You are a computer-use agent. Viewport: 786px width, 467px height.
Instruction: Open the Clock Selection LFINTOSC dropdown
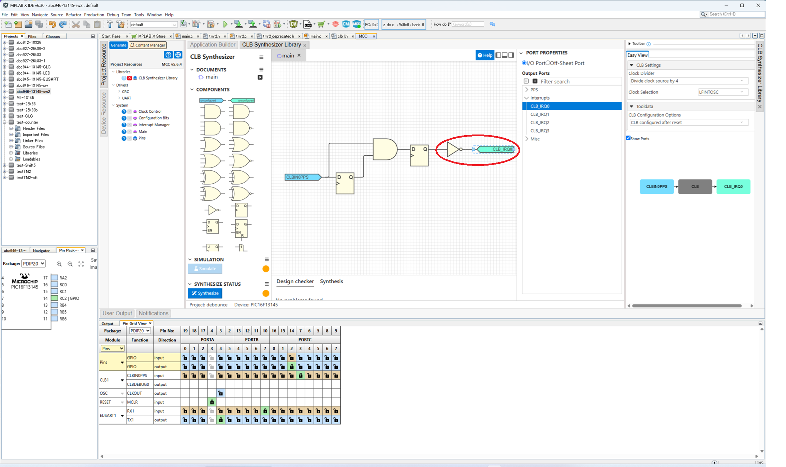pyautogui.click(x=723, y=92)
